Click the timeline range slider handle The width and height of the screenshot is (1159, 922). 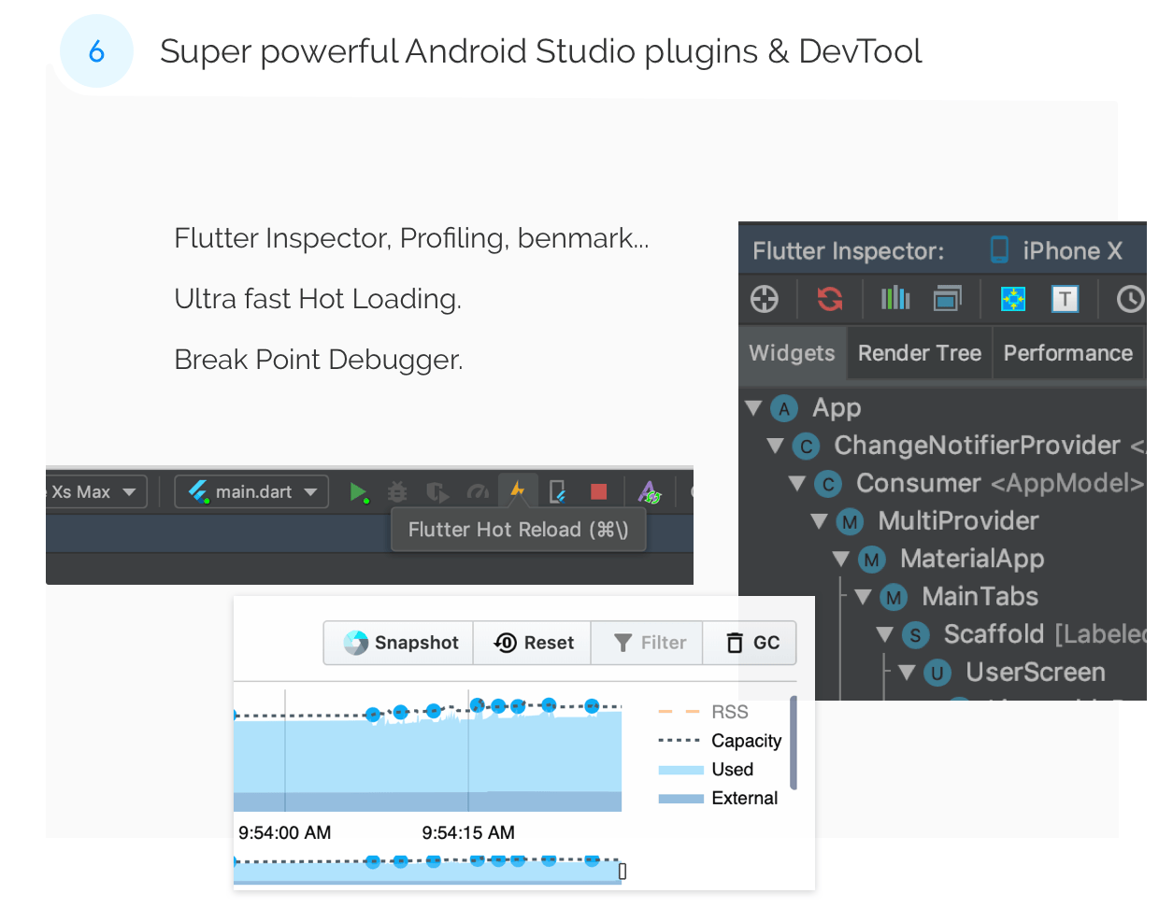[622, 871]
